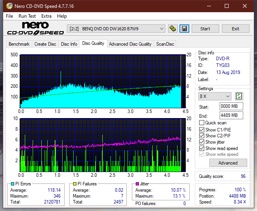Click Jitter maximum value 13.1 %

click(x=179, y=196)
